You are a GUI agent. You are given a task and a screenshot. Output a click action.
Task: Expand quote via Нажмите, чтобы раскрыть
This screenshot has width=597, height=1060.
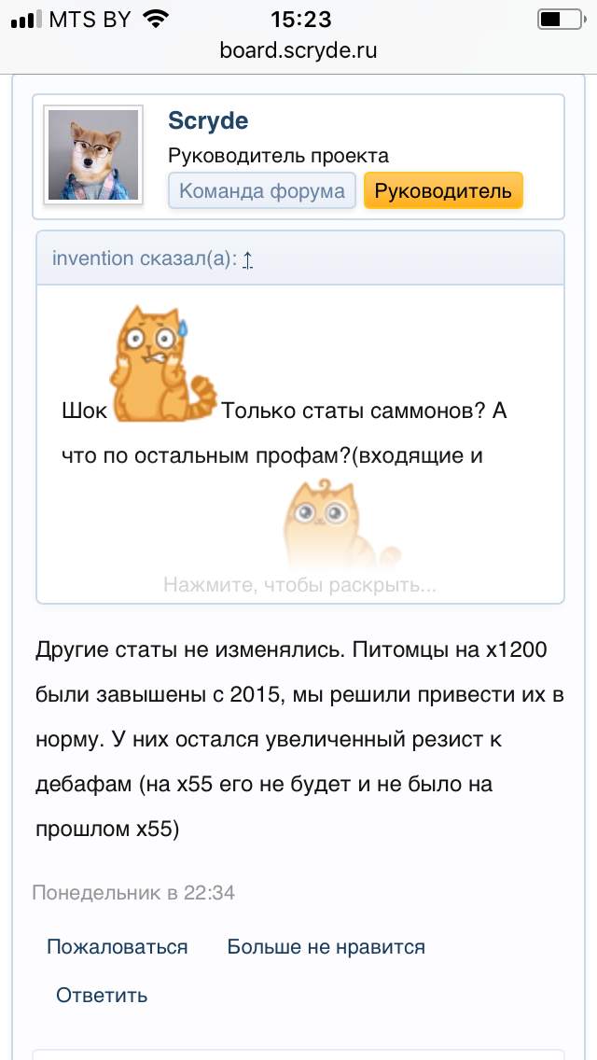[x=299, y=585]
